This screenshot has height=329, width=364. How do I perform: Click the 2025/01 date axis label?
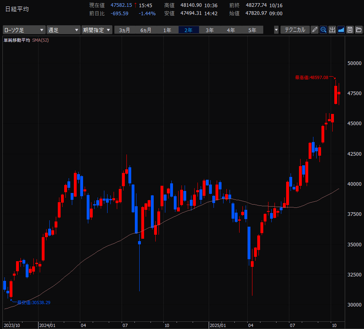click(x=218, y=325)
